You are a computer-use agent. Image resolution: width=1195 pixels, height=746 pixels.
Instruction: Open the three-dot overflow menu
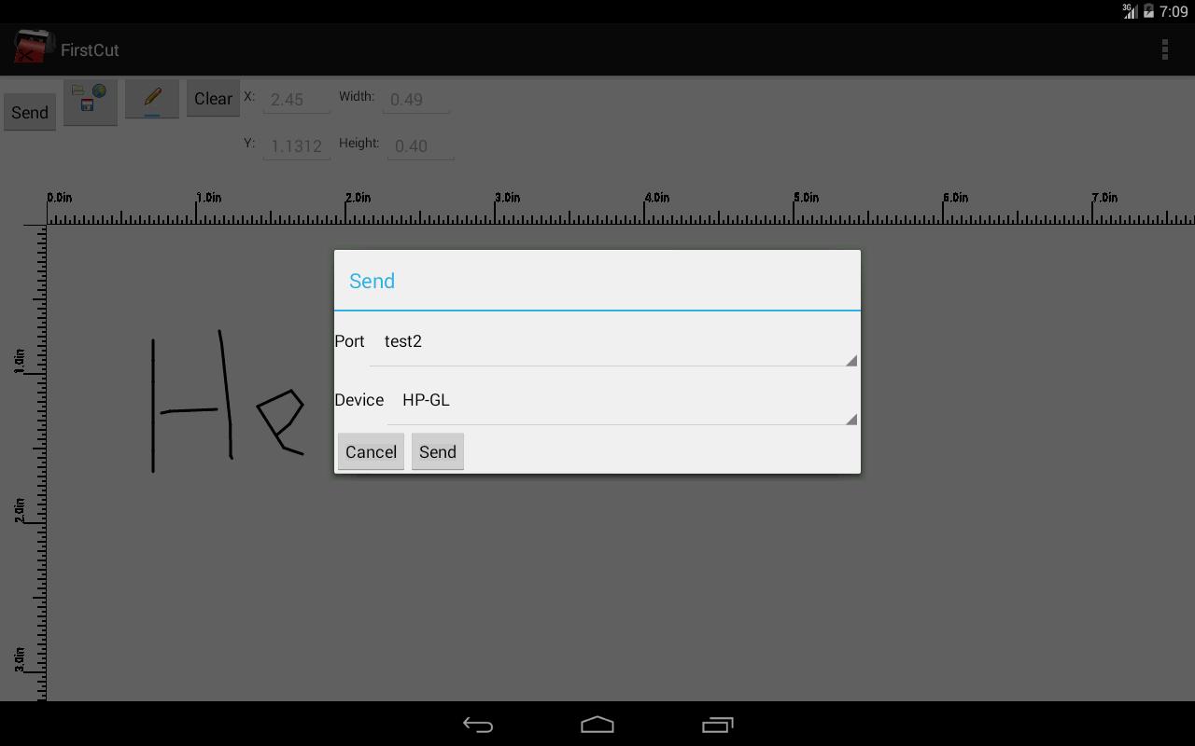pos(1164,49)
